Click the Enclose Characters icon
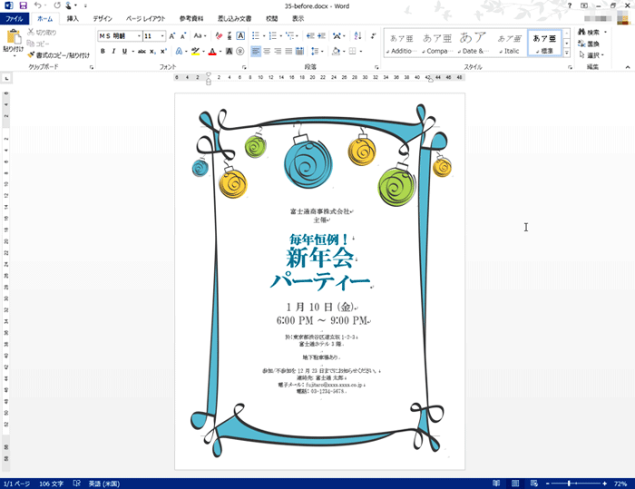 (240, 52)
